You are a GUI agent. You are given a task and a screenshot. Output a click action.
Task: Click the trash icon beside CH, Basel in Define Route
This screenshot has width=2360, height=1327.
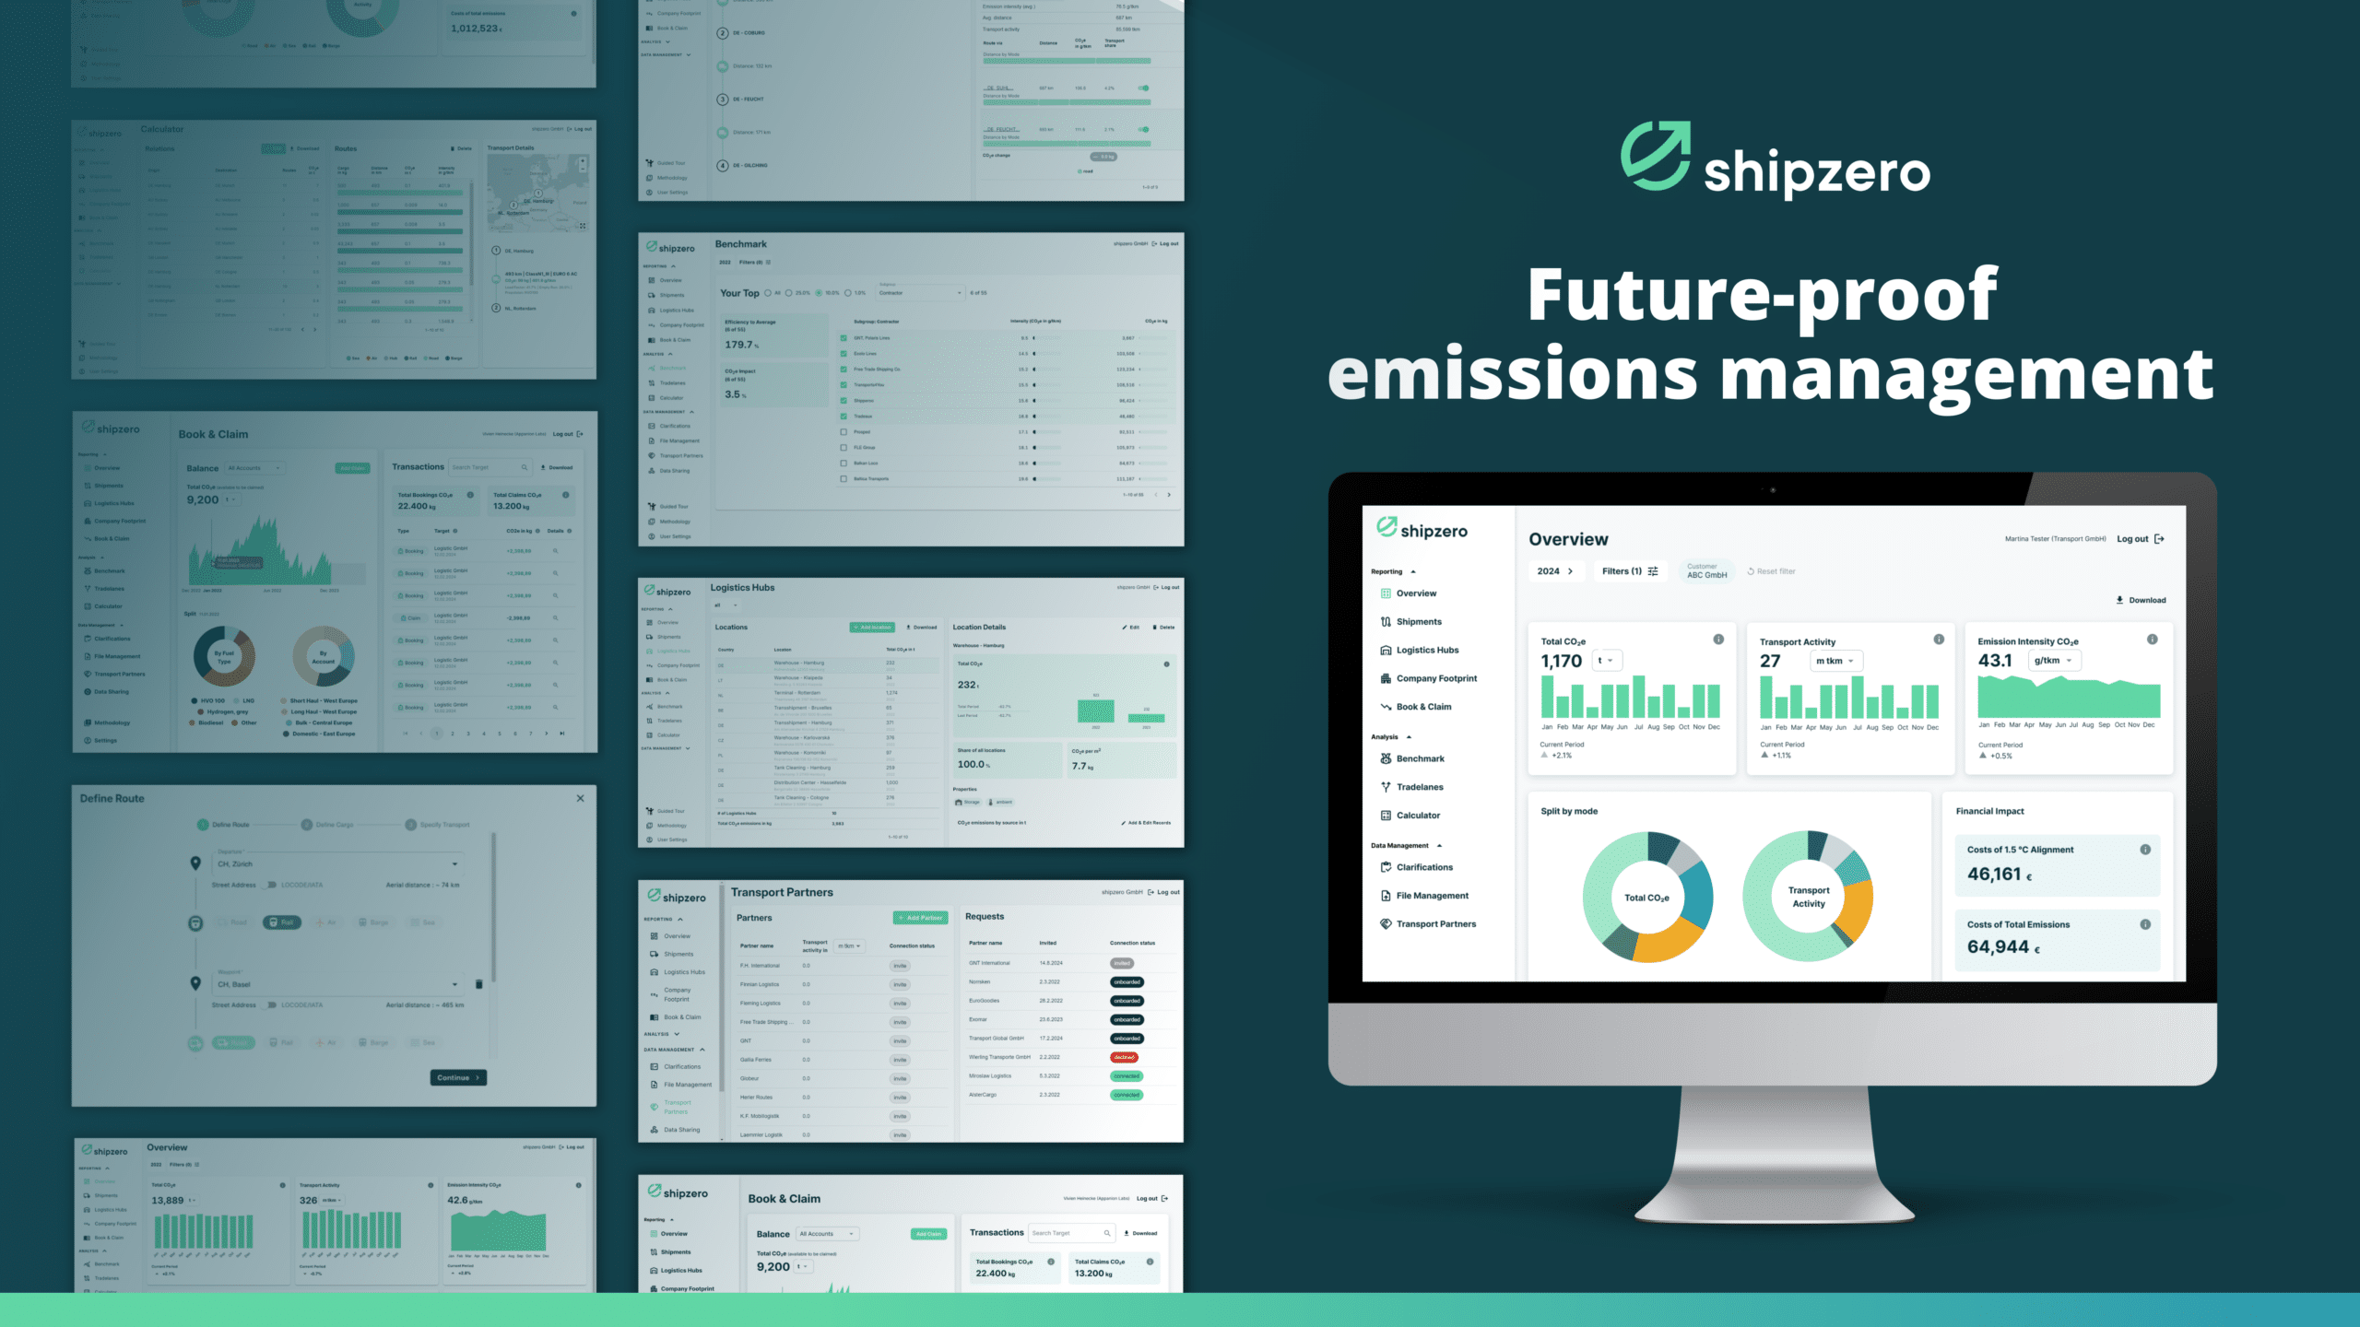[x=478, y=984]
